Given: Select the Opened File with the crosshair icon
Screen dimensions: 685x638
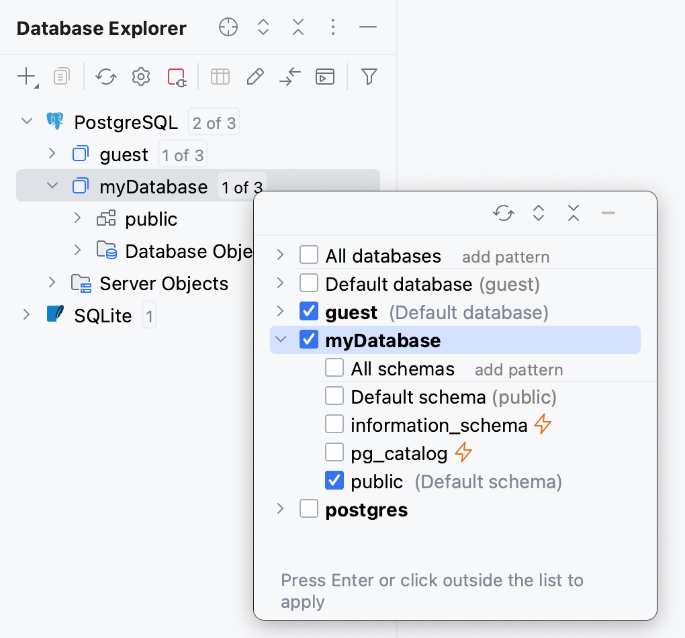Looking at the screenshot, I should pos(228,28).
